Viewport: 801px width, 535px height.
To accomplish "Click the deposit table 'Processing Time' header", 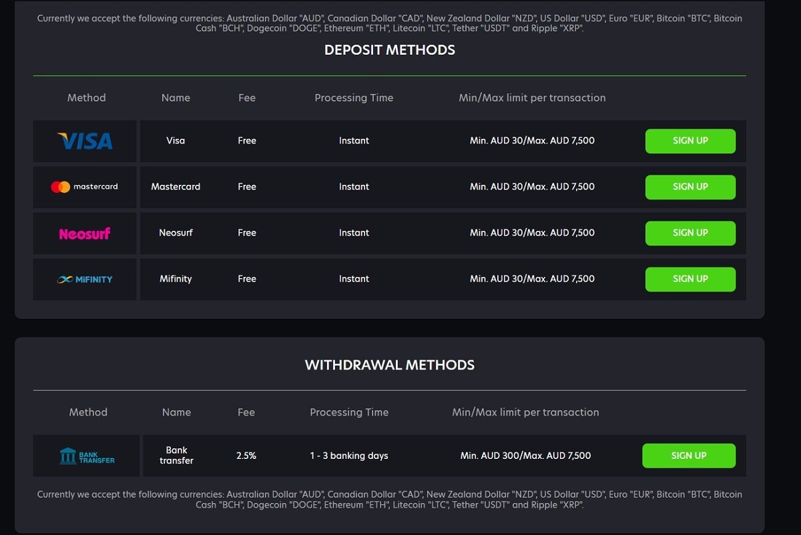I will (x=354, y=97).
